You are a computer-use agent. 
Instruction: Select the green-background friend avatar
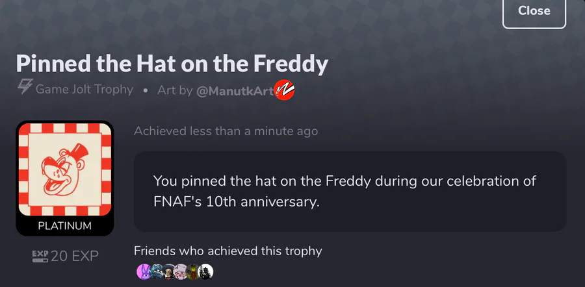point(193,271)
